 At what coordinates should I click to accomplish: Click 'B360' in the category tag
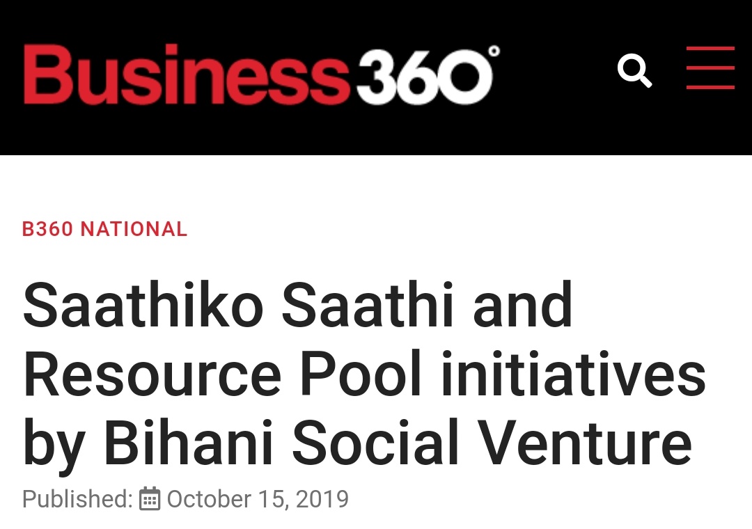[48, 229]
